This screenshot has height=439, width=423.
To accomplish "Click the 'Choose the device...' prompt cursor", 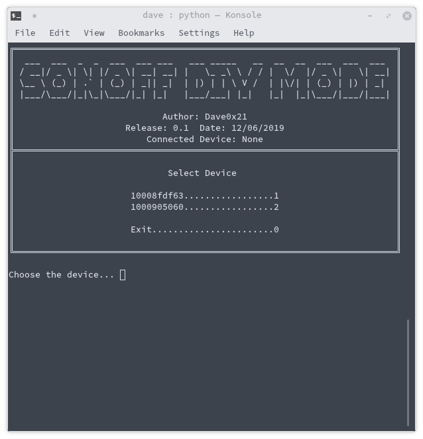I will click(123, 275).
